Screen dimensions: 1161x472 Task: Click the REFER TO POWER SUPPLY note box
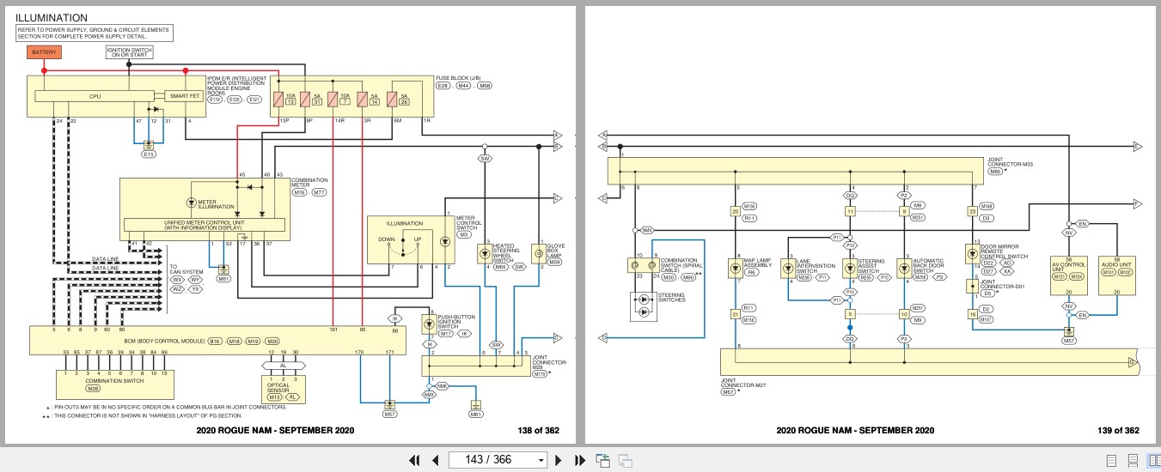coord(94,33)
